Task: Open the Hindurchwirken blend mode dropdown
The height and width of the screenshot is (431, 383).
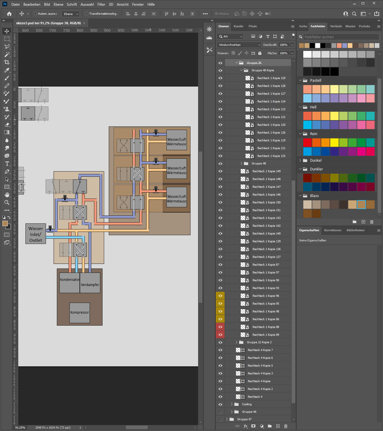Action: (239, 45)
